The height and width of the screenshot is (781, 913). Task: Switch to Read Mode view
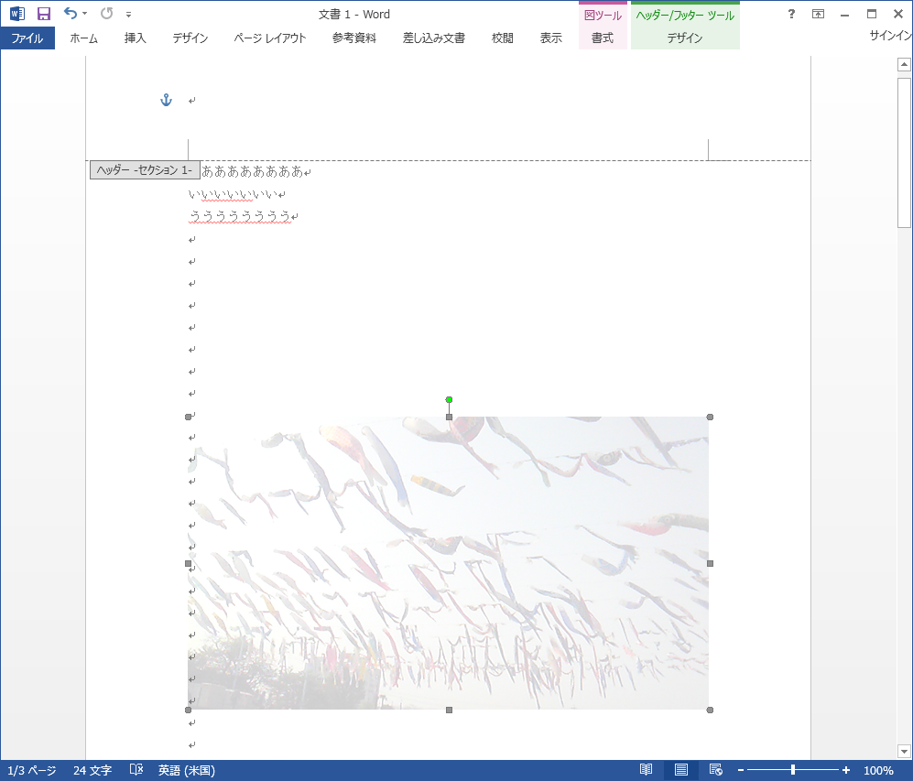647,770
